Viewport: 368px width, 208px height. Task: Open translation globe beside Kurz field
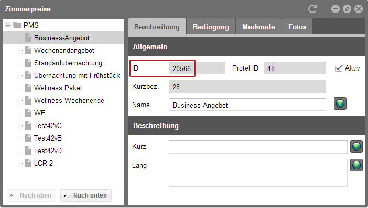[356, 146]
